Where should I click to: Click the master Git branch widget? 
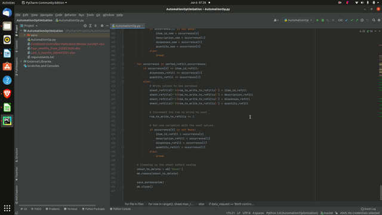pos(326,213)
